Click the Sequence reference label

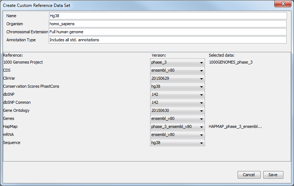pos(12,143)
